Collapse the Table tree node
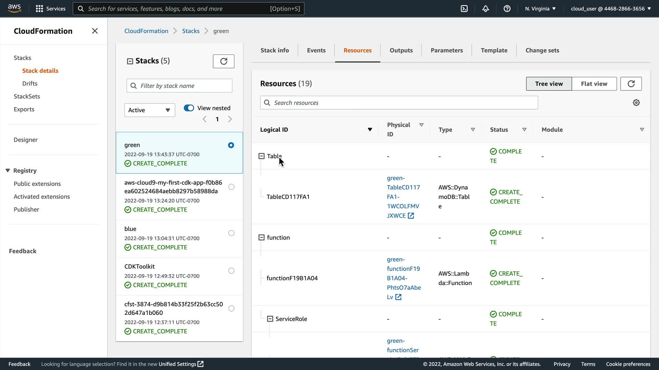 [262, 156]
